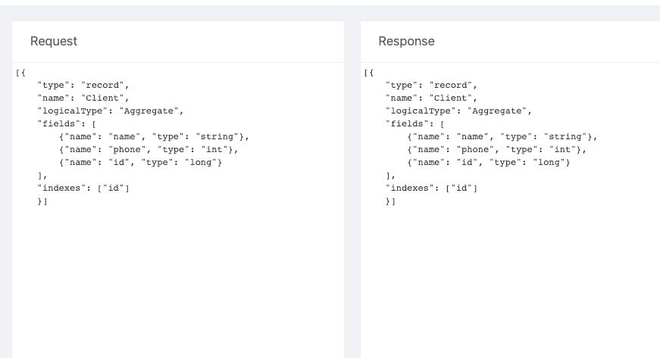The height and width of the screenshot is (358, 660).
Task: Place cursor on Request phone int line
Action: (x=149, y=150)
